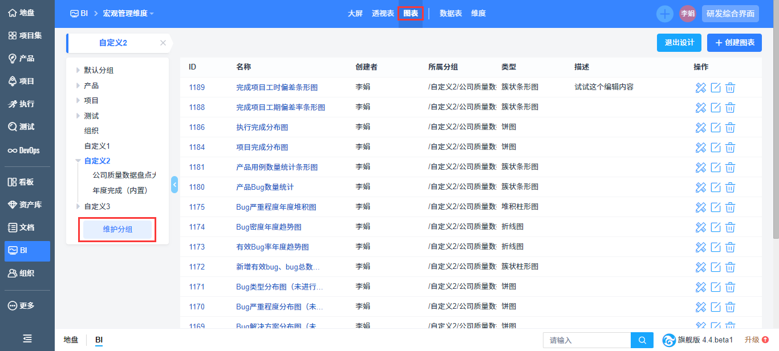Viewport: 779px width, 351px height.
Task: Click the blue plus icon in header
Action: [664, 14]
